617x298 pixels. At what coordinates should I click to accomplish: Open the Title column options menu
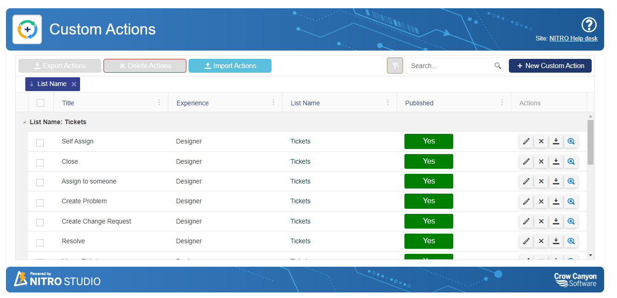tap(159, 103)
